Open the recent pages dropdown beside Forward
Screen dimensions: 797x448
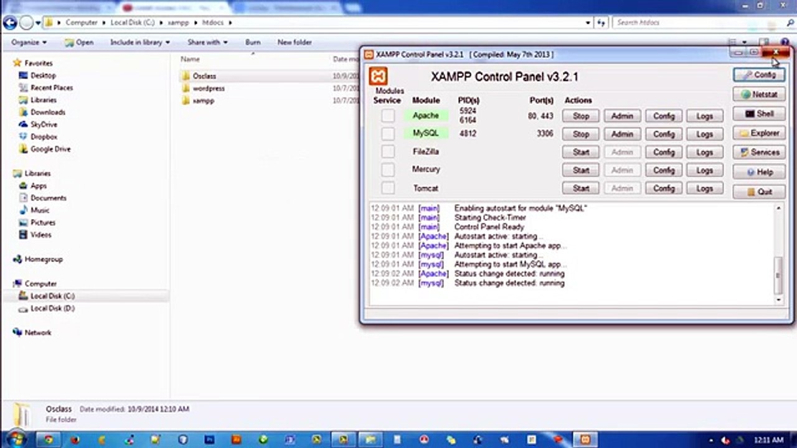38,23
